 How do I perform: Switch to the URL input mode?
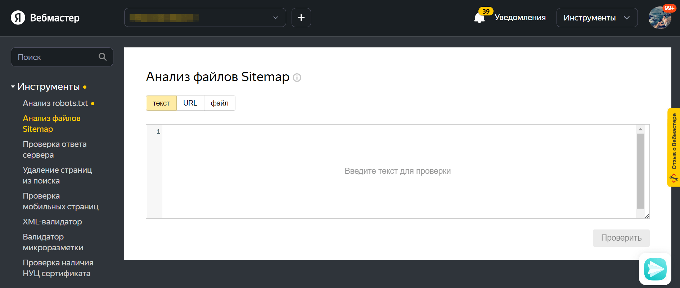(190, 103)
